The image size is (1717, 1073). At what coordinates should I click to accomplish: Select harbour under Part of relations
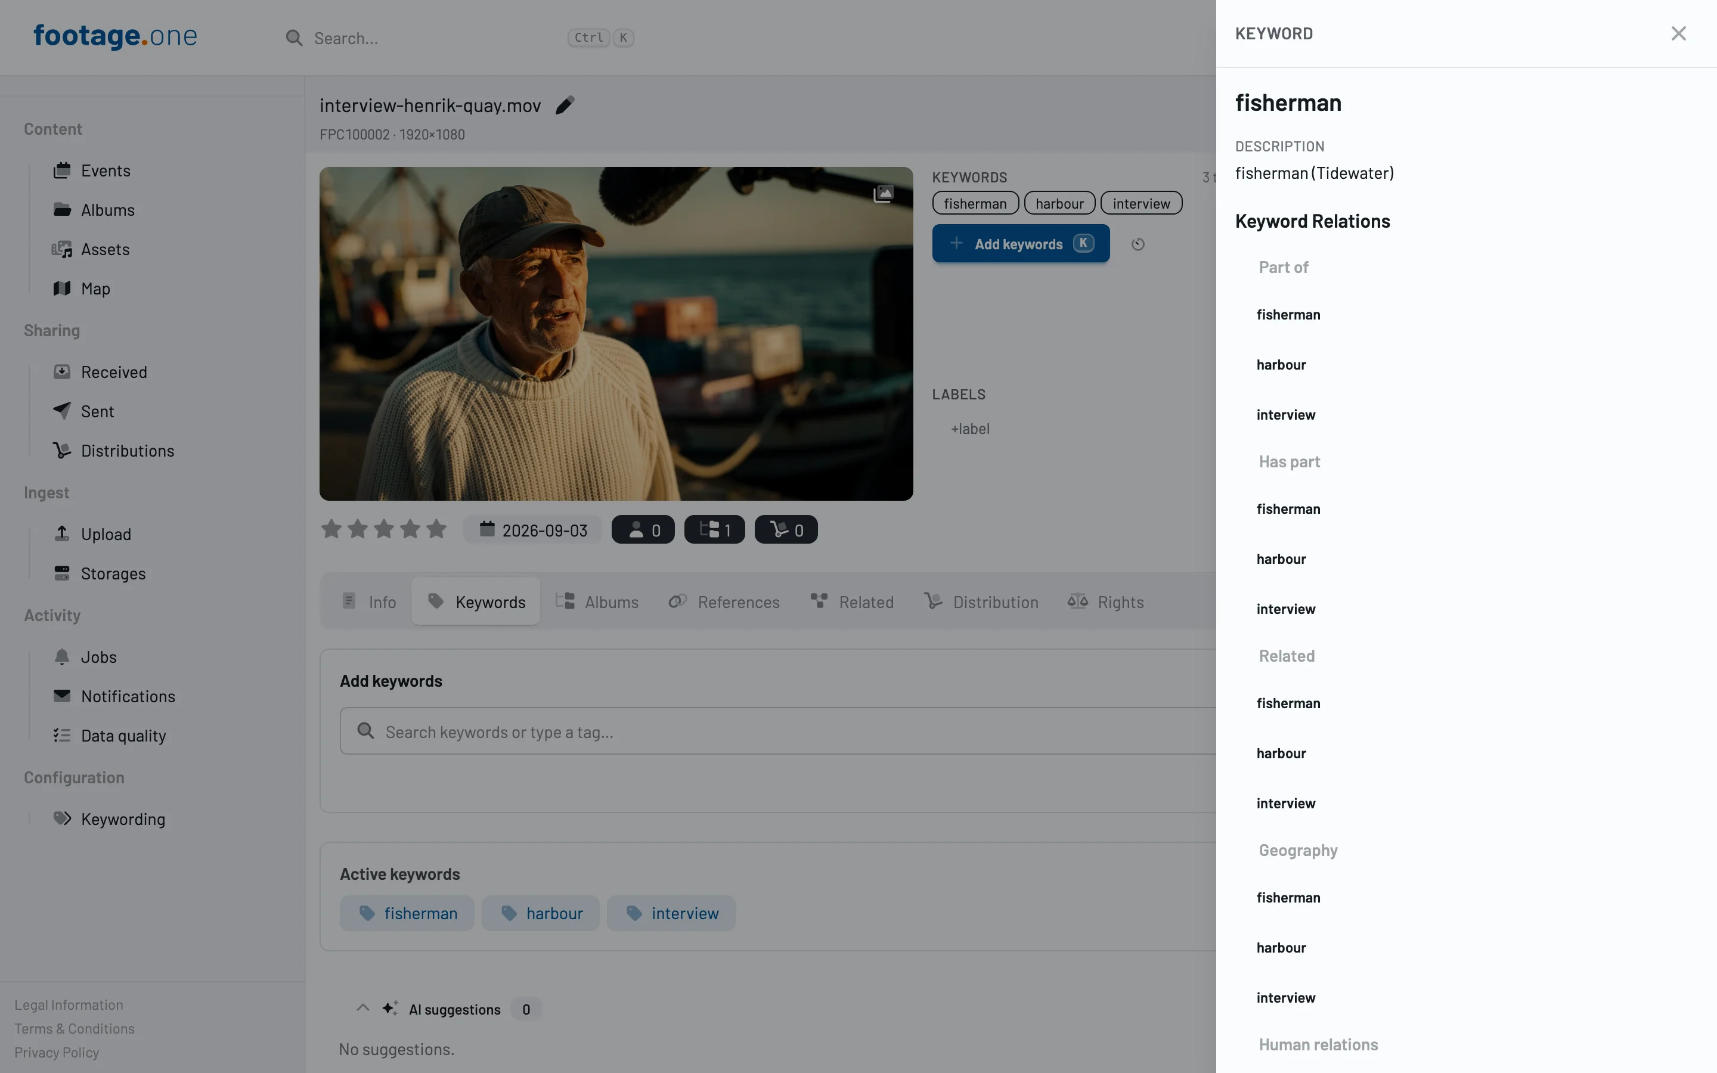point(1281,364)
